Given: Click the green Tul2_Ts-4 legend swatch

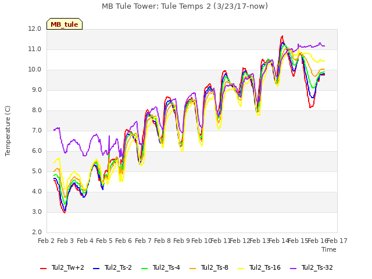Looking at the screenshot, I should coord(145,269).
